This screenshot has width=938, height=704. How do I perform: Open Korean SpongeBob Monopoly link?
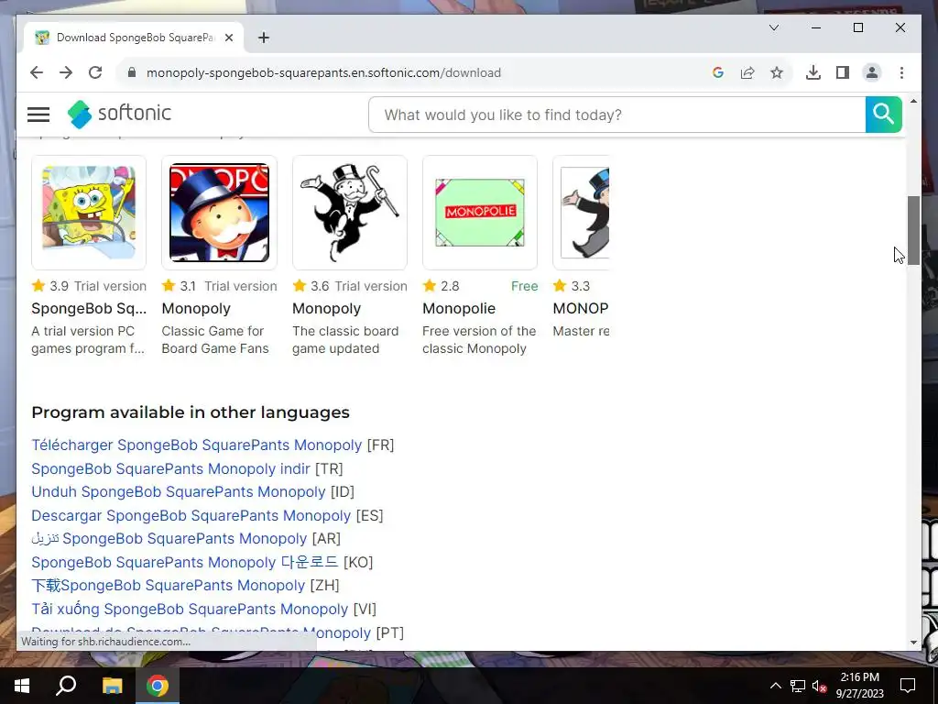pyautogui.click(x=184, y=562)
